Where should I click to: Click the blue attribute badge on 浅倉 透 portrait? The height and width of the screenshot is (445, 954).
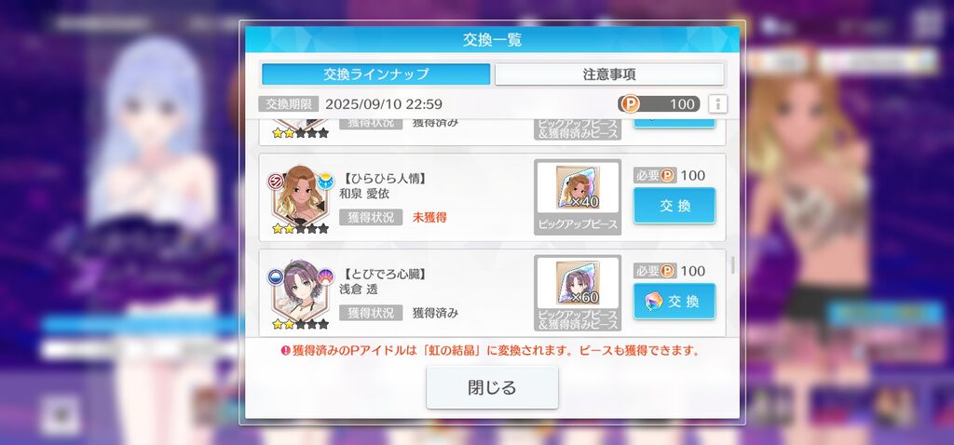tap(276, 277)
